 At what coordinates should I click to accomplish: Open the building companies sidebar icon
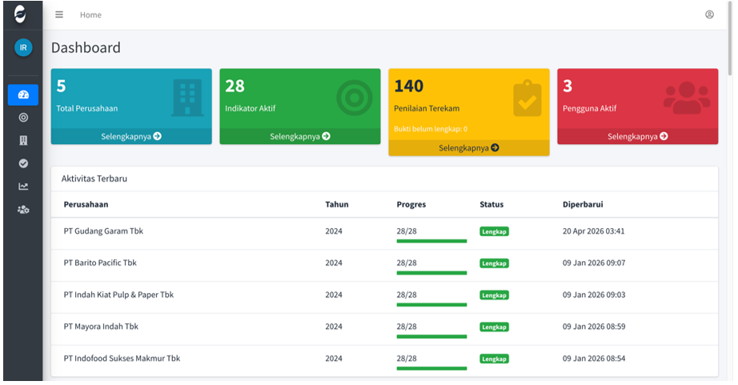point(23,140)
